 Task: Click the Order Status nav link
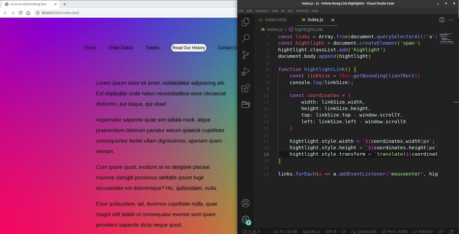tap(121, 48)
